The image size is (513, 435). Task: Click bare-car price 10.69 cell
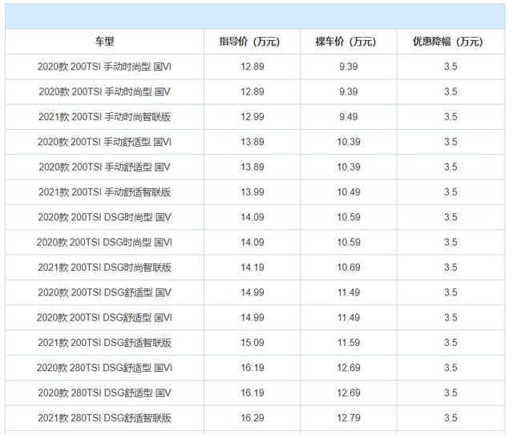pyautogui.click(x=349, y=268)
